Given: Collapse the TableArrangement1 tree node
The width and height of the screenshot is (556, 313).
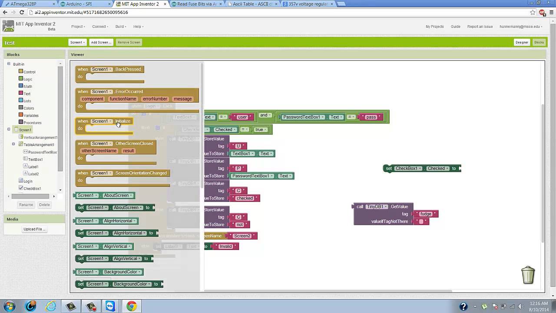Looking at the screenshot, I should 13,144.
